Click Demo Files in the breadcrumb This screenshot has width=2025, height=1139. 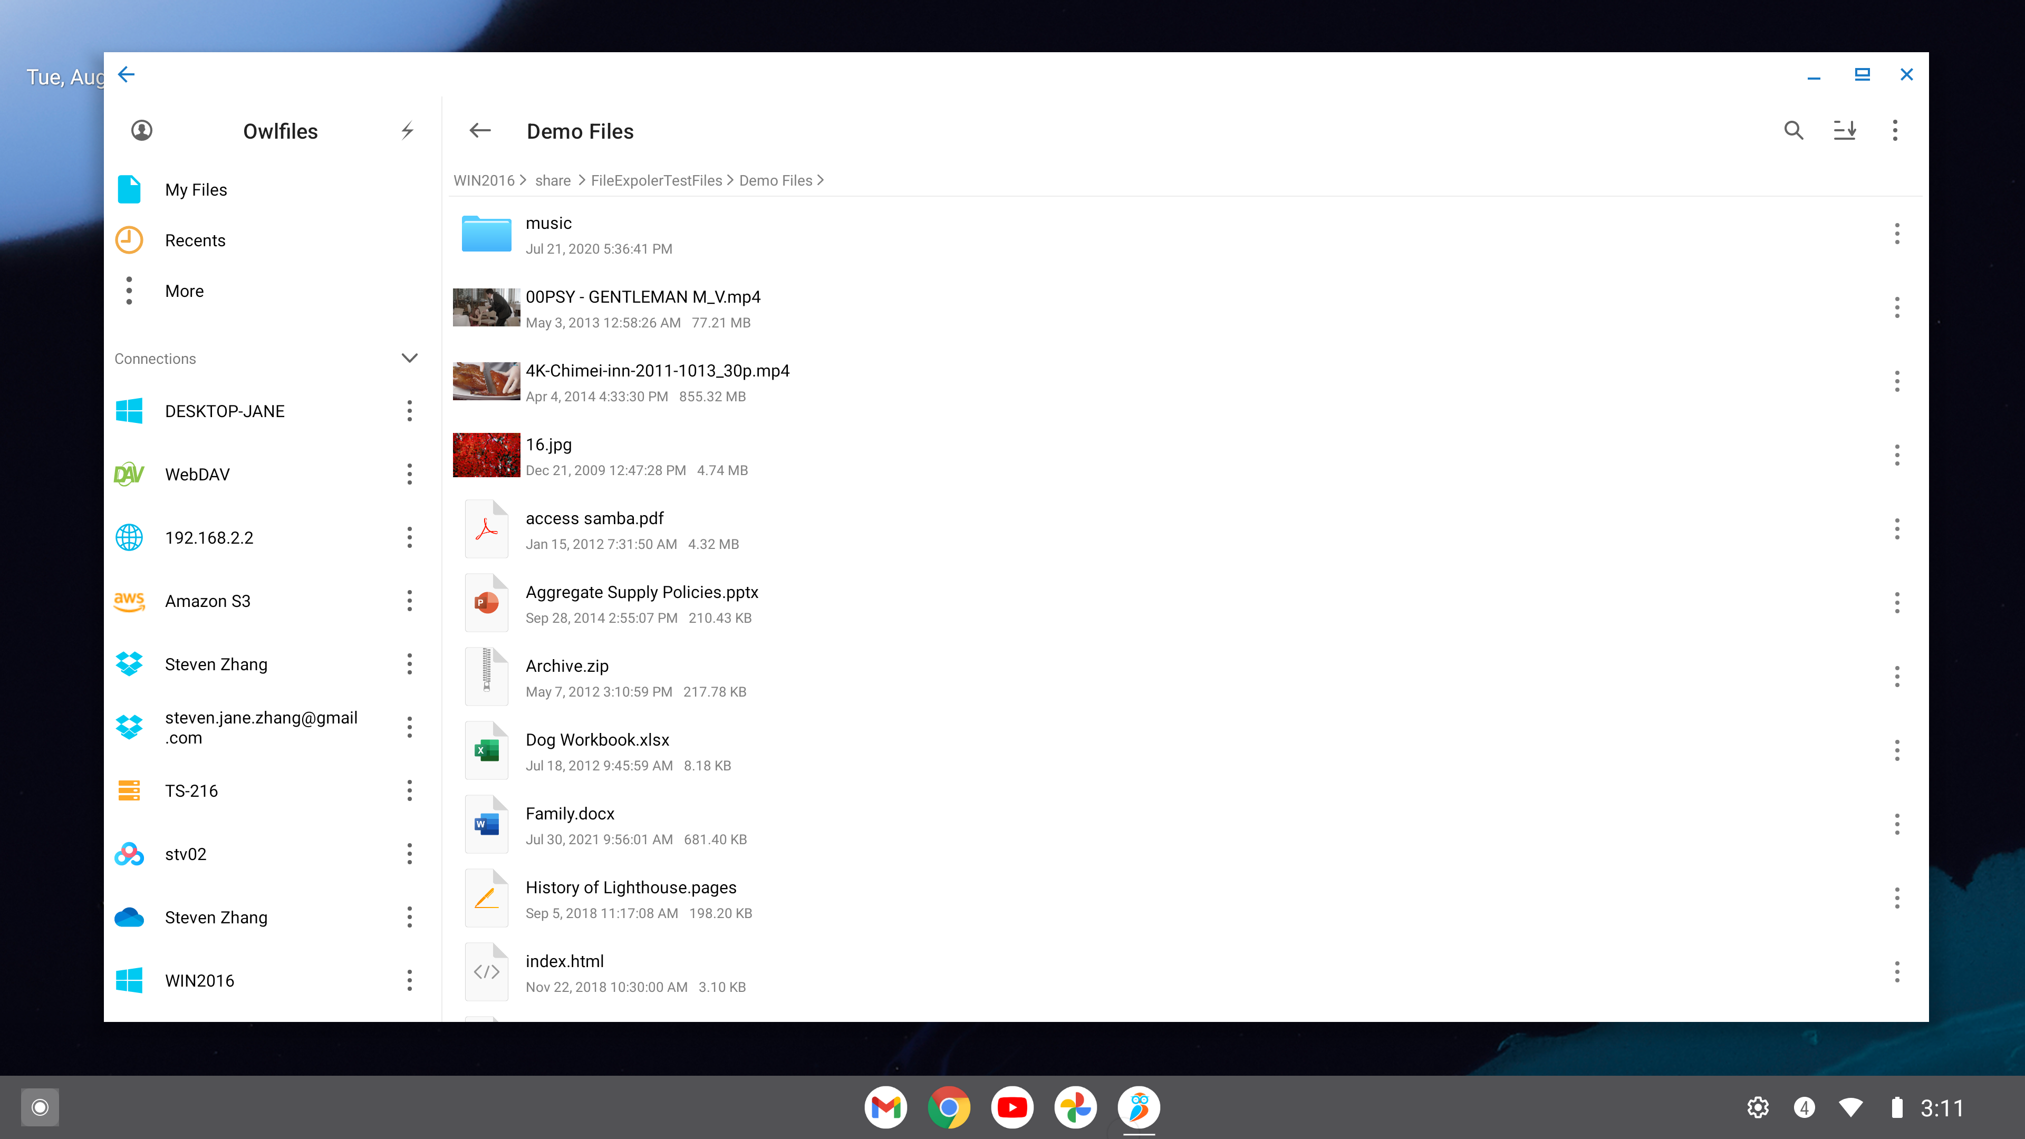tap(775, 180)
